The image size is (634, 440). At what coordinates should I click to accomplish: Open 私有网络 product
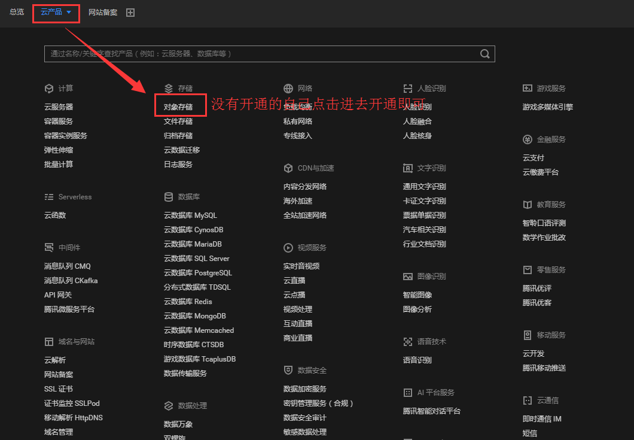[x=298, y=121]
